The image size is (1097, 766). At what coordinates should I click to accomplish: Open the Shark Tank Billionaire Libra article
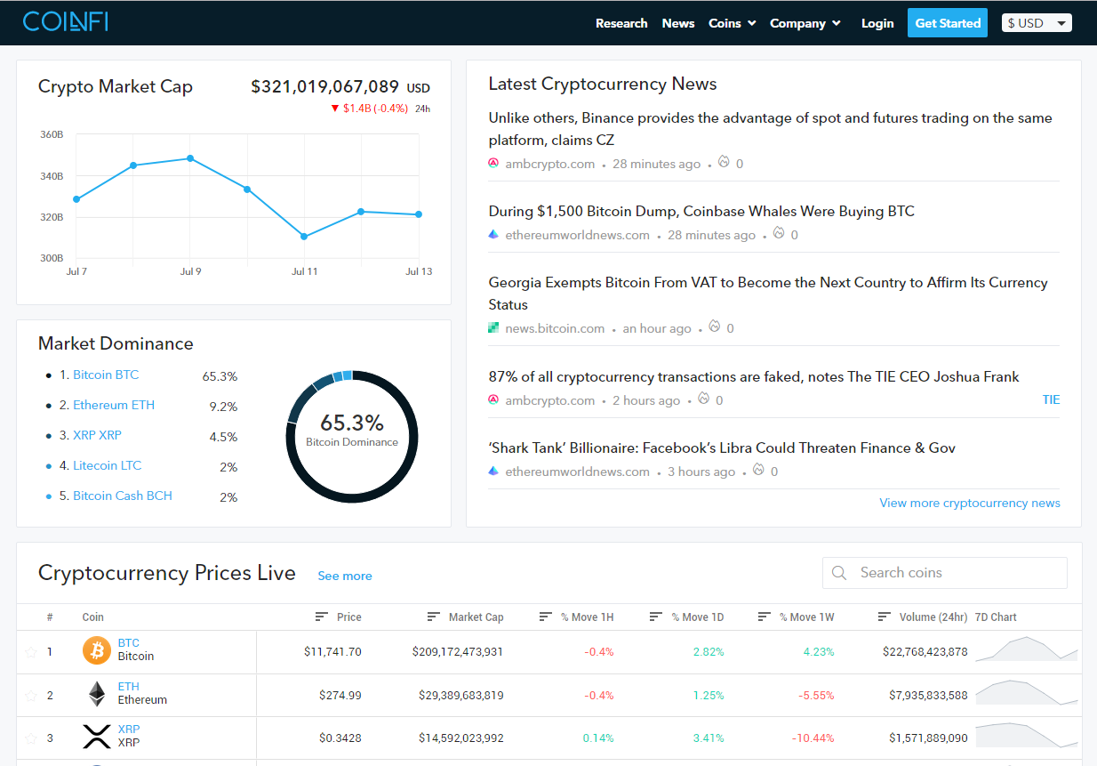[x=722, y=448]
